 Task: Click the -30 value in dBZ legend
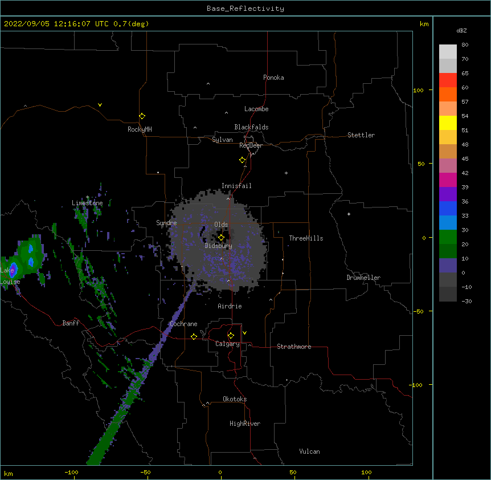(x=467, y=301)
